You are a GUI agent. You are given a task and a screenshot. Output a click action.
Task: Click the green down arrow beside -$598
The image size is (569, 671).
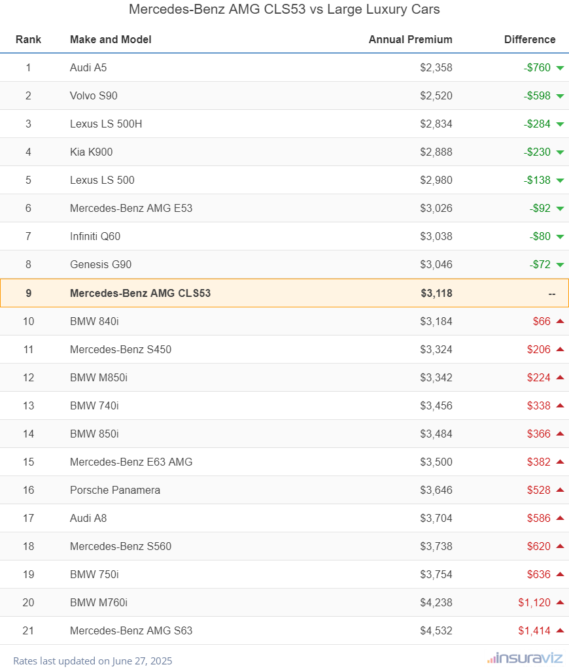(x=560, y=96)
